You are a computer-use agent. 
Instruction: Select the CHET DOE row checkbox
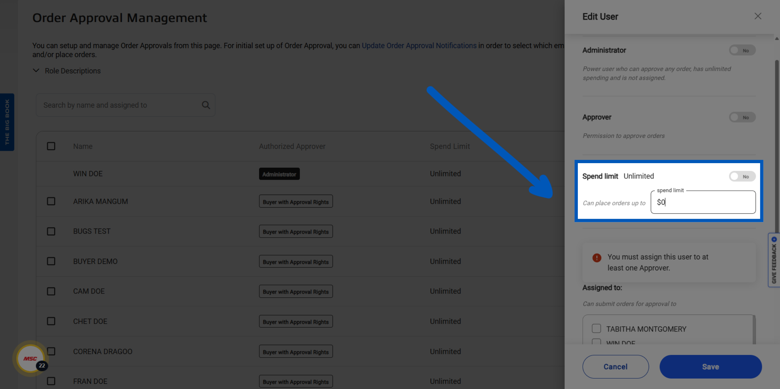(x=51, y=321)
